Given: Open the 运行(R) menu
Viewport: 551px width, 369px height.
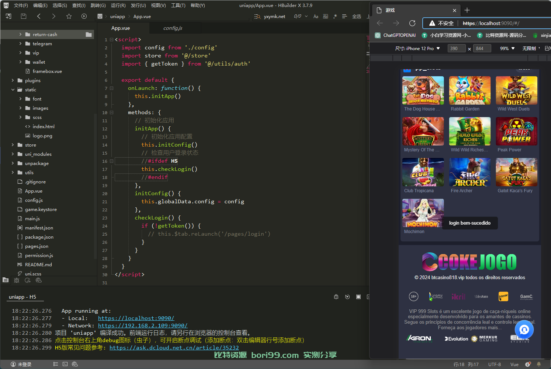Looking at the screenshot, I should click(118, 5).
